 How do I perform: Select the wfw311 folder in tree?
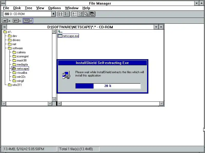point(15,85)
